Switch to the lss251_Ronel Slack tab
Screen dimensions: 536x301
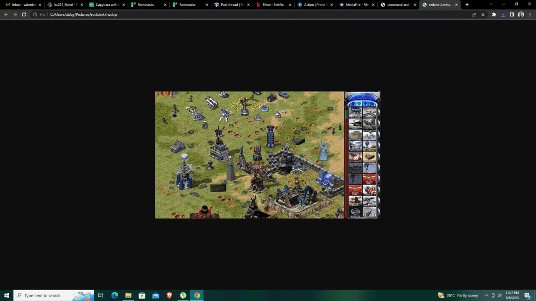pos(63,5)
